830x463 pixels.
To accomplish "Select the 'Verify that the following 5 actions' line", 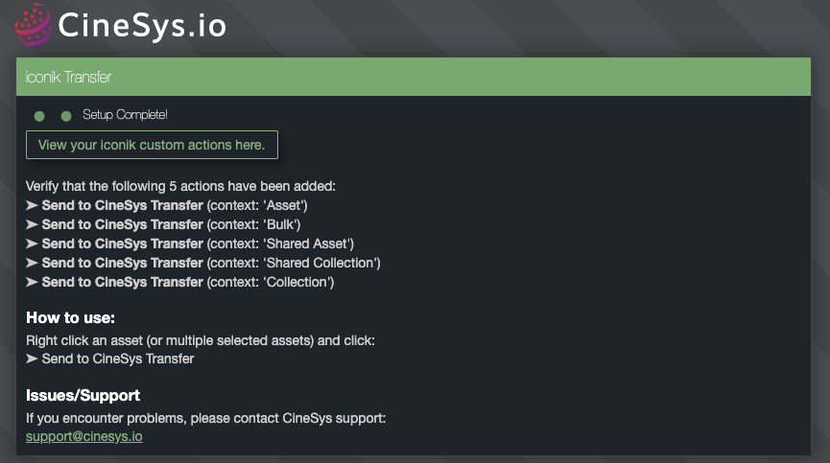I will click(x=180, y=186).
